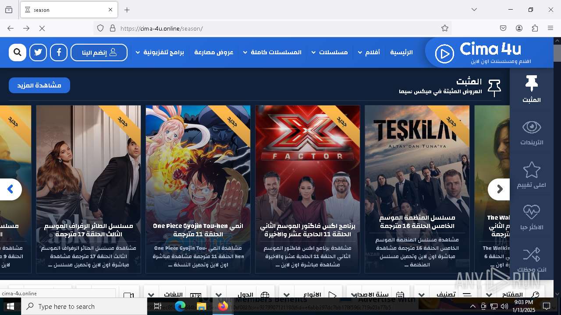List all tabs dropdown arrow

pos(474,10)
